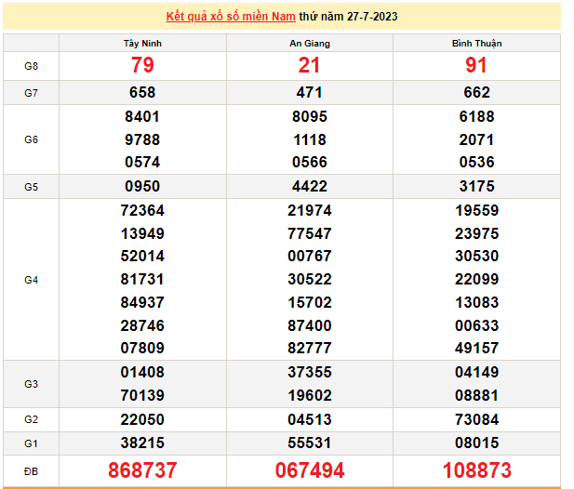Select G6 number 1118

tap(310, 139)
